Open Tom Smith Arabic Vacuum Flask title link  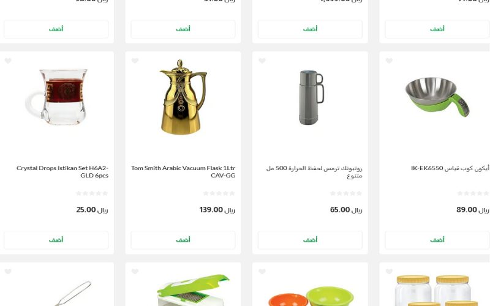pos(183,171)
